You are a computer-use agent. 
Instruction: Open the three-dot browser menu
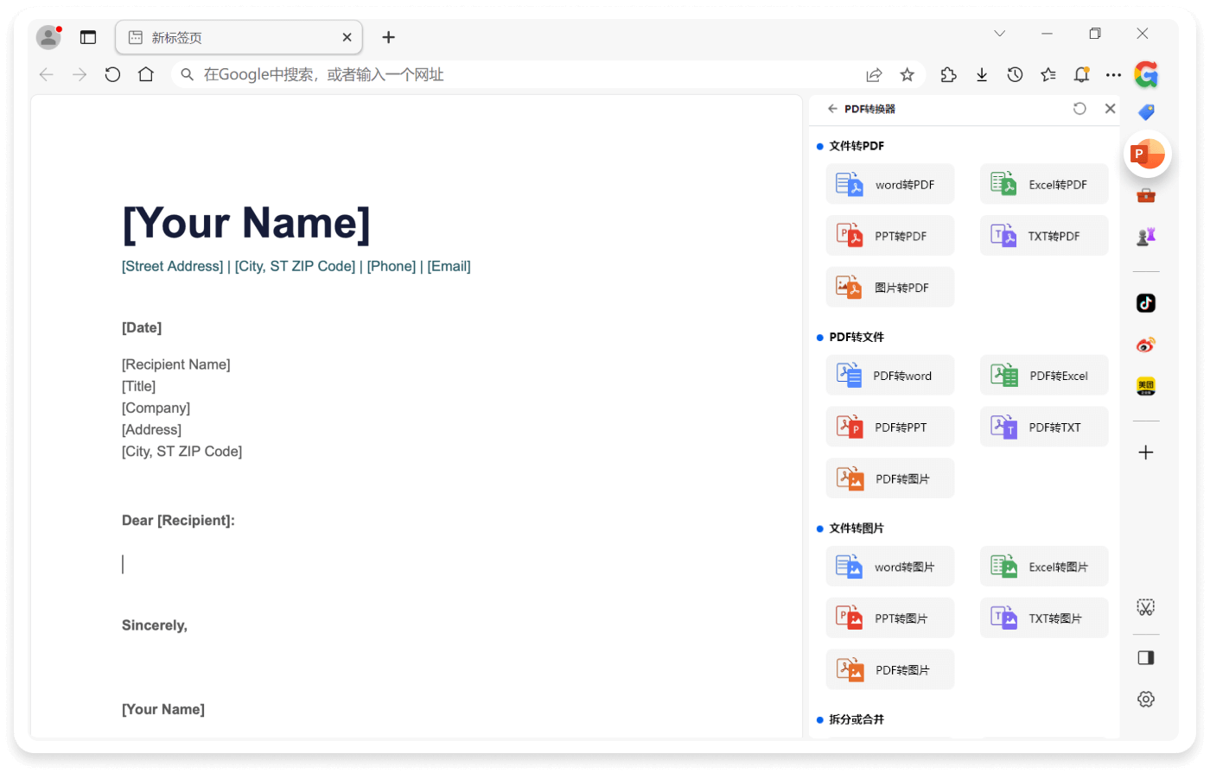point(1113,75)
